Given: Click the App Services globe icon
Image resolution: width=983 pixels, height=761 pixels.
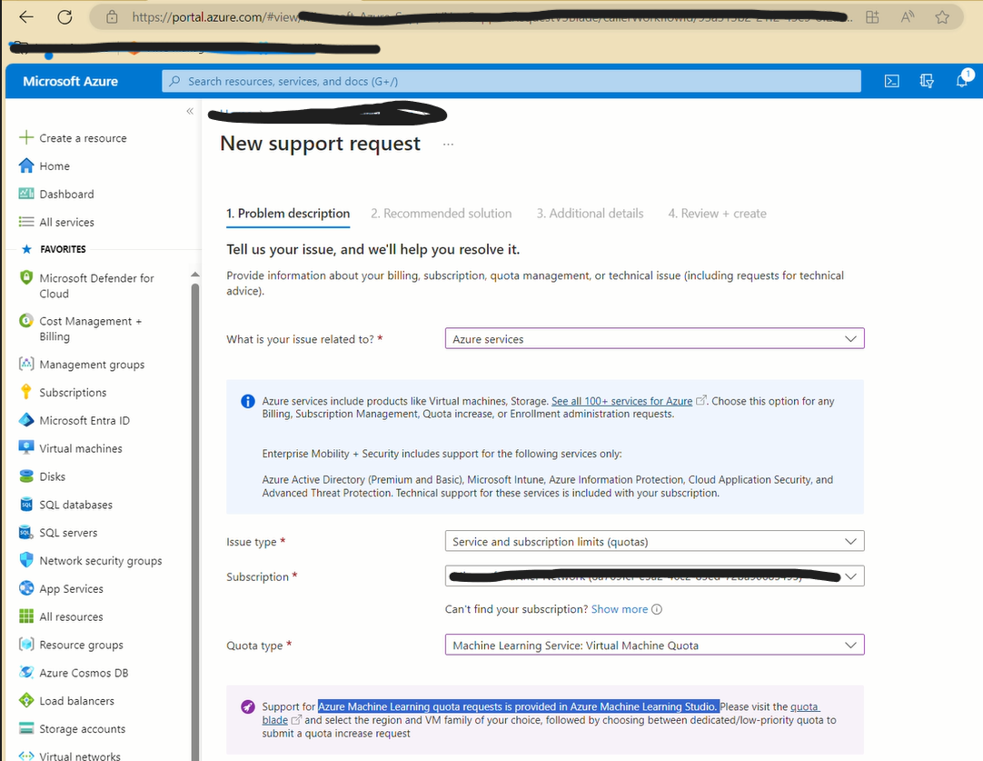Looking at the screenshot, I should (26, 588).
